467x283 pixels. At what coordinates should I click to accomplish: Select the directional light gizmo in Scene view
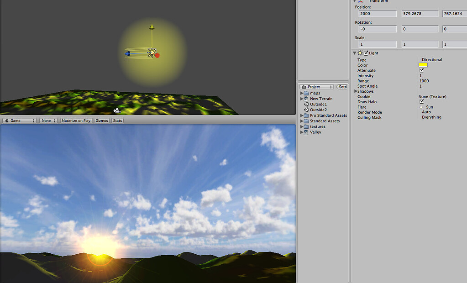152,52
